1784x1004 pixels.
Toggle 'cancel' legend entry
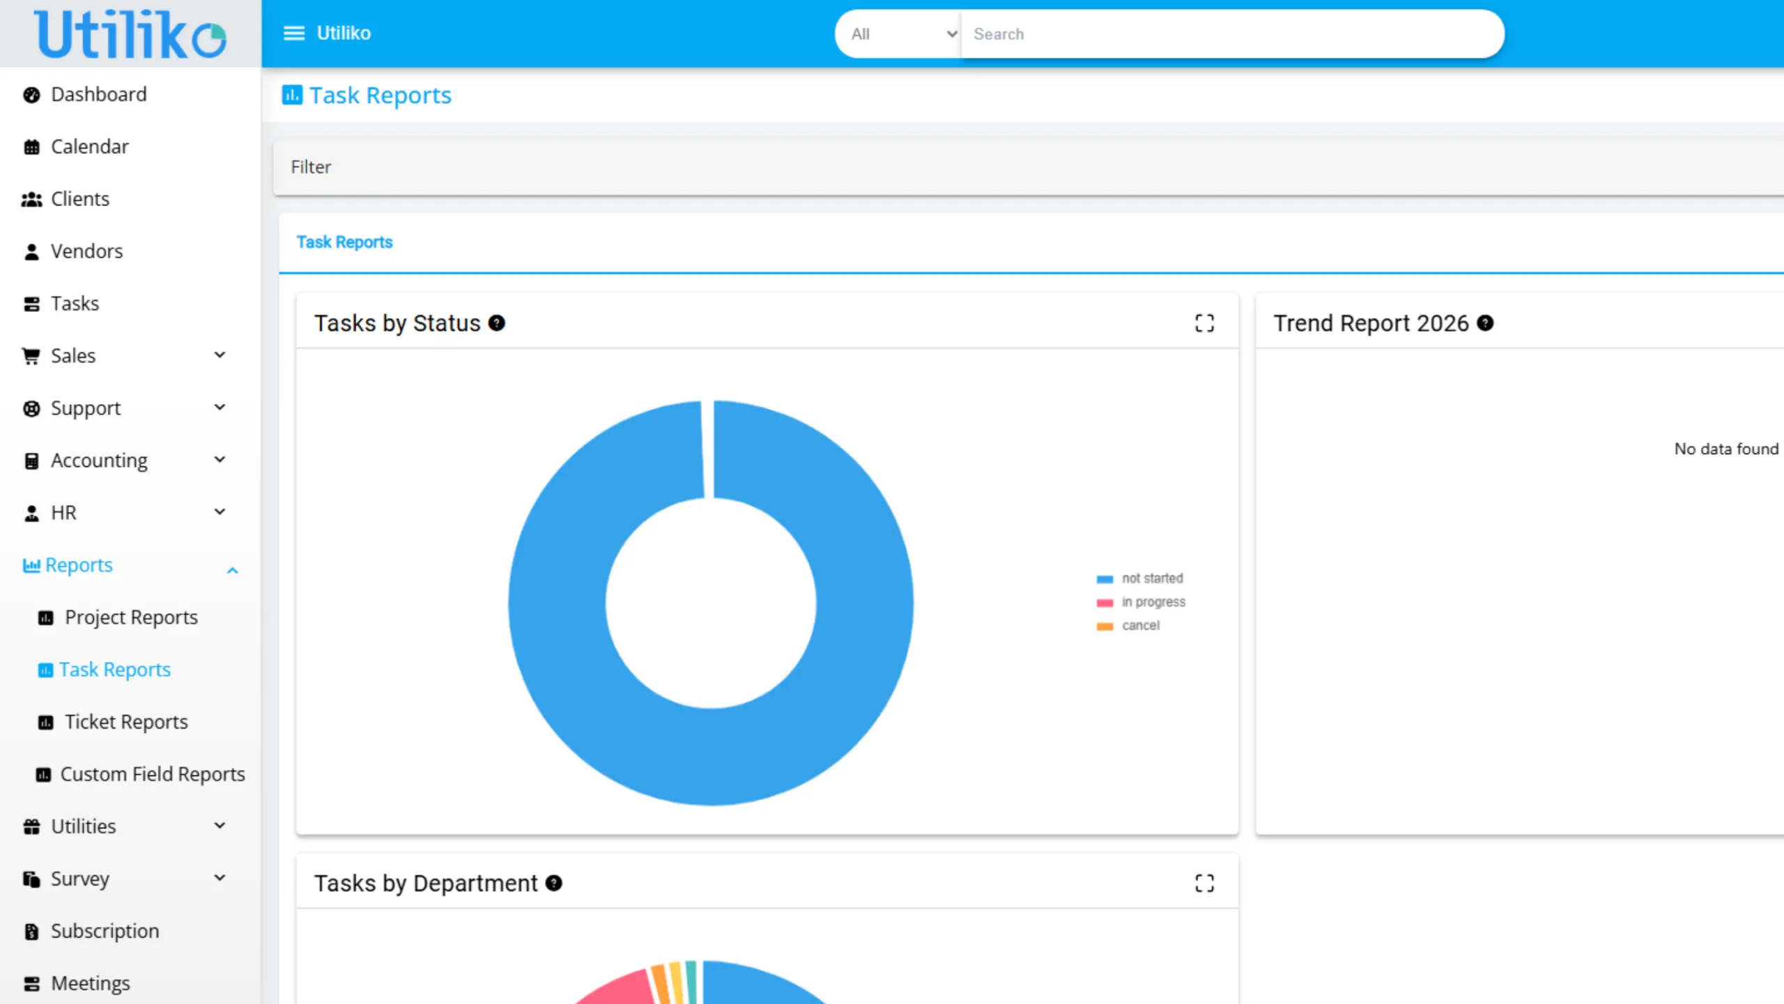tap(1128, 626)
